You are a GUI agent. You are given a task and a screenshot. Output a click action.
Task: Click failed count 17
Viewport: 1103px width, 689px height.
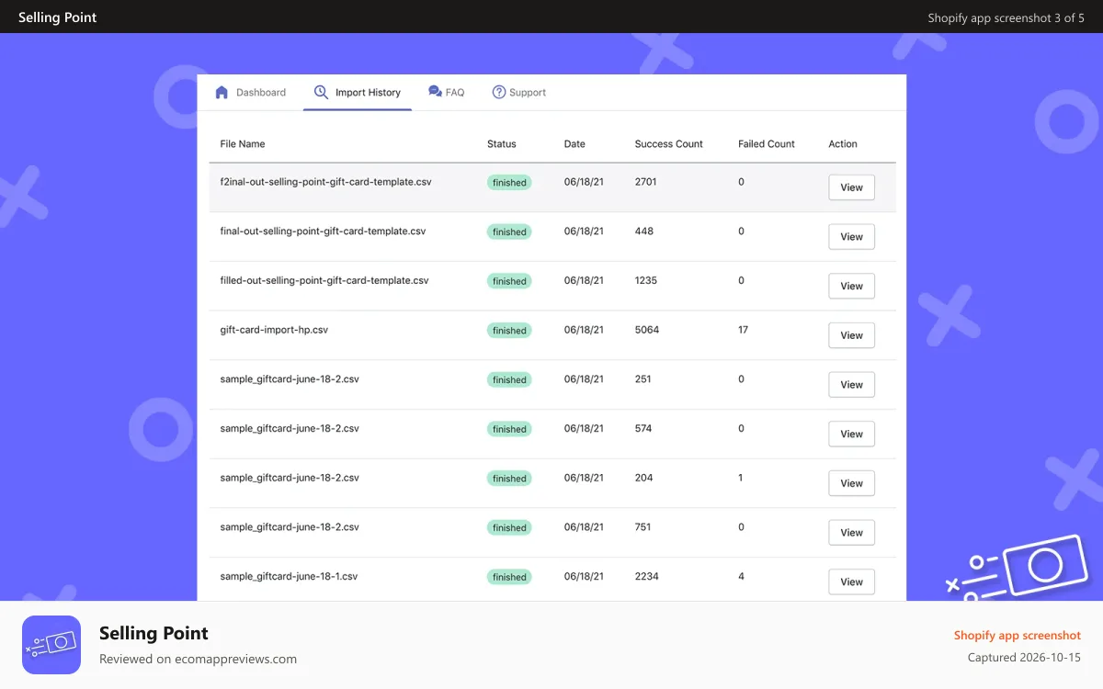pos(744,330)
